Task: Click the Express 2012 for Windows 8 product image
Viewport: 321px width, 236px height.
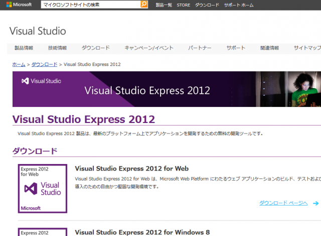Action: pos(43,232)
